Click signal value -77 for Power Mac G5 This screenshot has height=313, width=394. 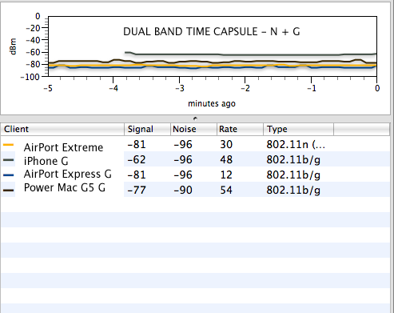[x=137, y=190]
